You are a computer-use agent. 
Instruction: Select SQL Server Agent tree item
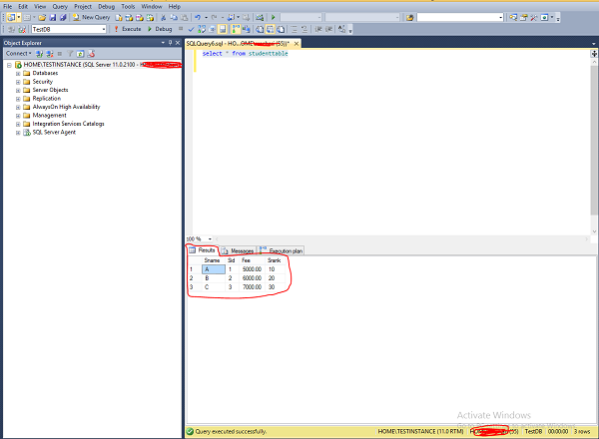tap(54, 132)
